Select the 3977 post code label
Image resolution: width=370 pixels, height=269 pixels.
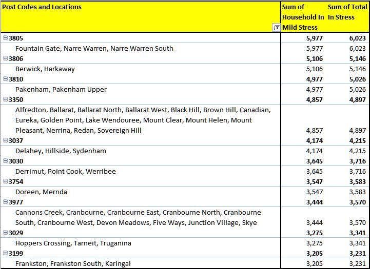click(x=16, y=202)
